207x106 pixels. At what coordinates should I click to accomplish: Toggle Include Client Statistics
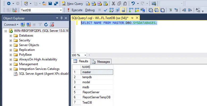point(143,10)
